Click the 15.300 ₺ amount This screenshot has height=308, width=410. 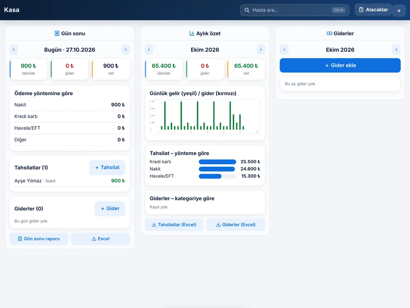tap(251, 176)
